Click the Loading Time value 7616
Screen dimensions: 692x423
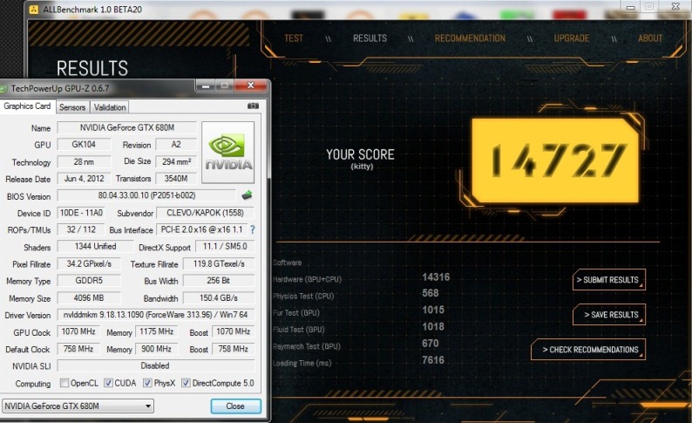[x=433, y=360]
